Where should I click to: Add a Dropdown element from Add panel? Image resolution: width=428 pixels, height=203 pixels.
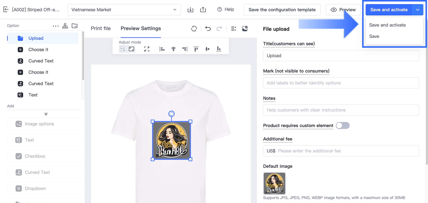44,188
